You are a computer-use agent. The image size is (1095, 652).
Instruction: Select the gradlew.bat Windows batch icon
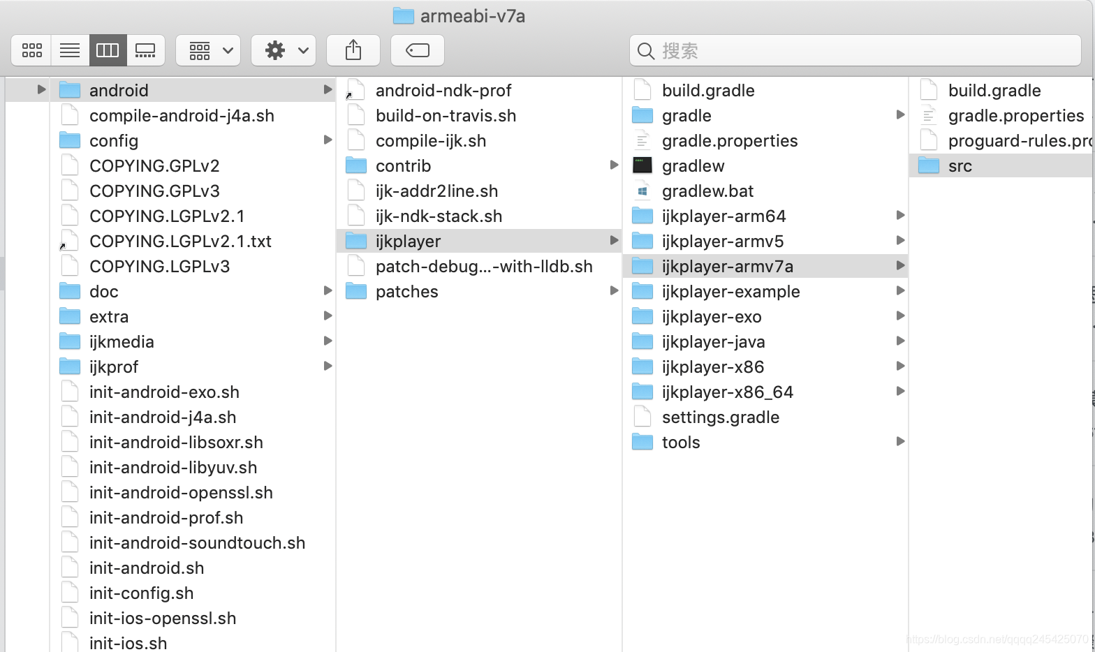[x=642, y=191]
